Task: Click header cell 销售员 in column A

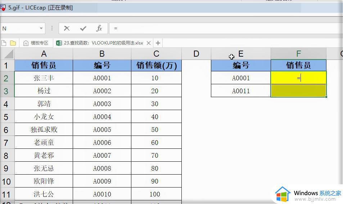Action: coord(44,65)
